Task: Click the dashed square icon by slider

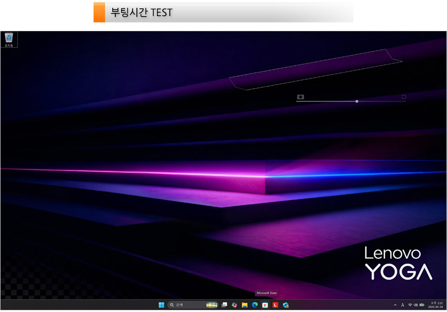Action: [403, 97]
